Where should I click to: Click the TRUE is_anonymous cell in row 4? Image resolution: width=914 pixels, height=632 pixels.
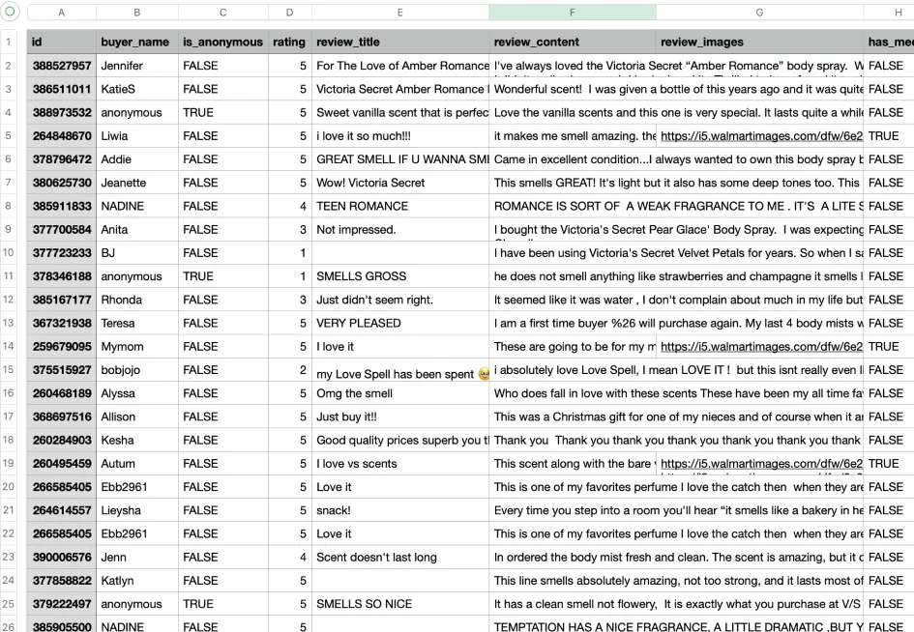tap(222, 113)
